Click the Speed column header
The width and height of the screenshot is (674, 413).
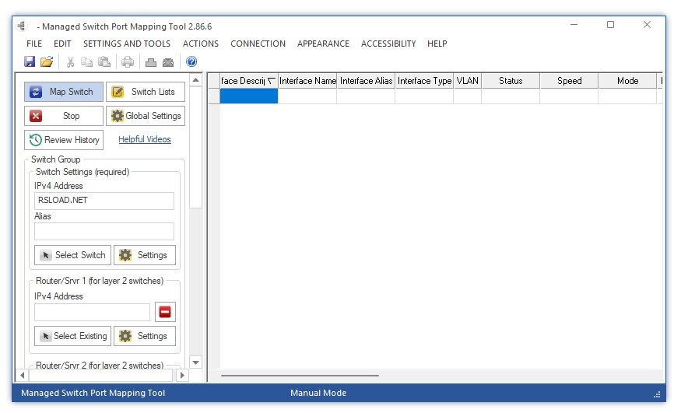[569, 81]
